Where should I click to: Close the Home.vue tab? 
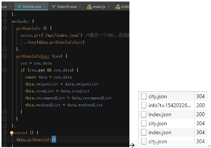tap(44, 6)
